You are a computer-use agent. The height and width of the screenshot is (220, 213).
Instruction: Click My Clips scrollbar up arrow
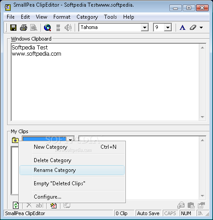[x=202, y=140]
